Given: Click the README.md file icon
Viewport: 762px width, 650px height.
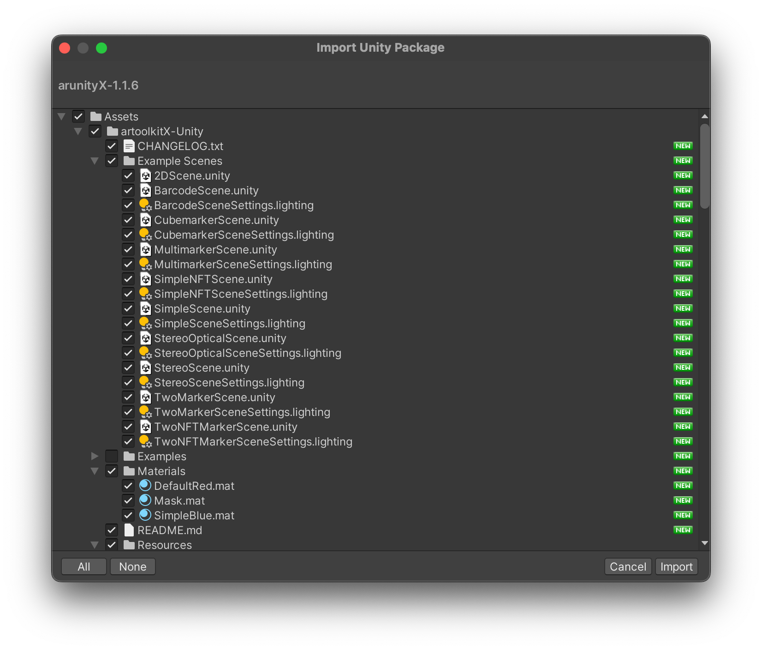Looking at the screenshot, I should (129, 530).
